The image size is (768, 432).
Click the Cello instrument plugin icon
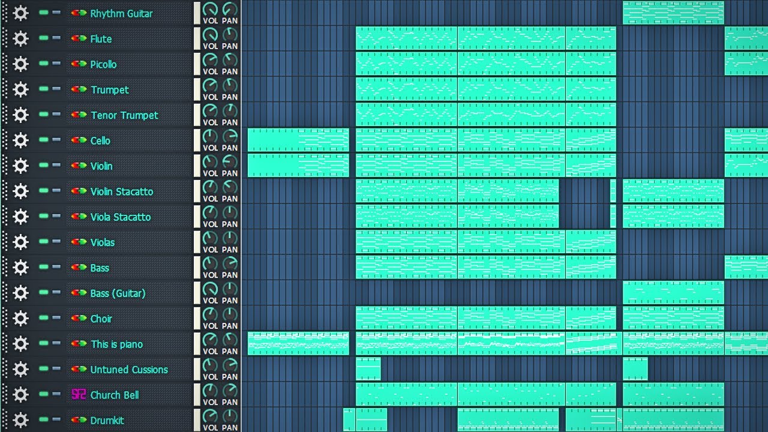(79, 140)
